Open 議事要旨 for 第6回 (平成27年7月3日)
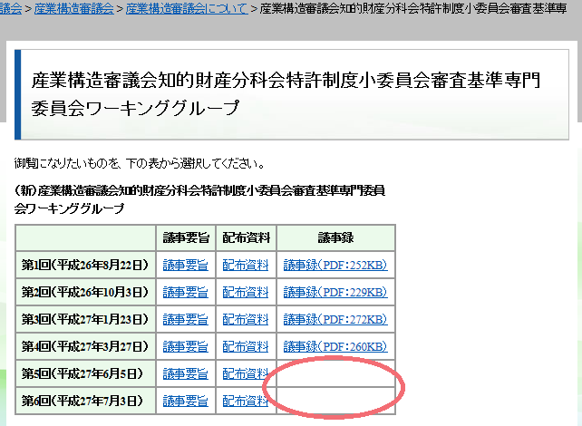This screenshot has width=582, height=426. click(x=186, y=401)
